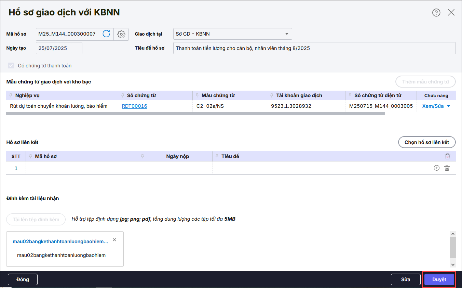Click the refresh icon beside Mã hồ sơ

click(x=106, y=34)
